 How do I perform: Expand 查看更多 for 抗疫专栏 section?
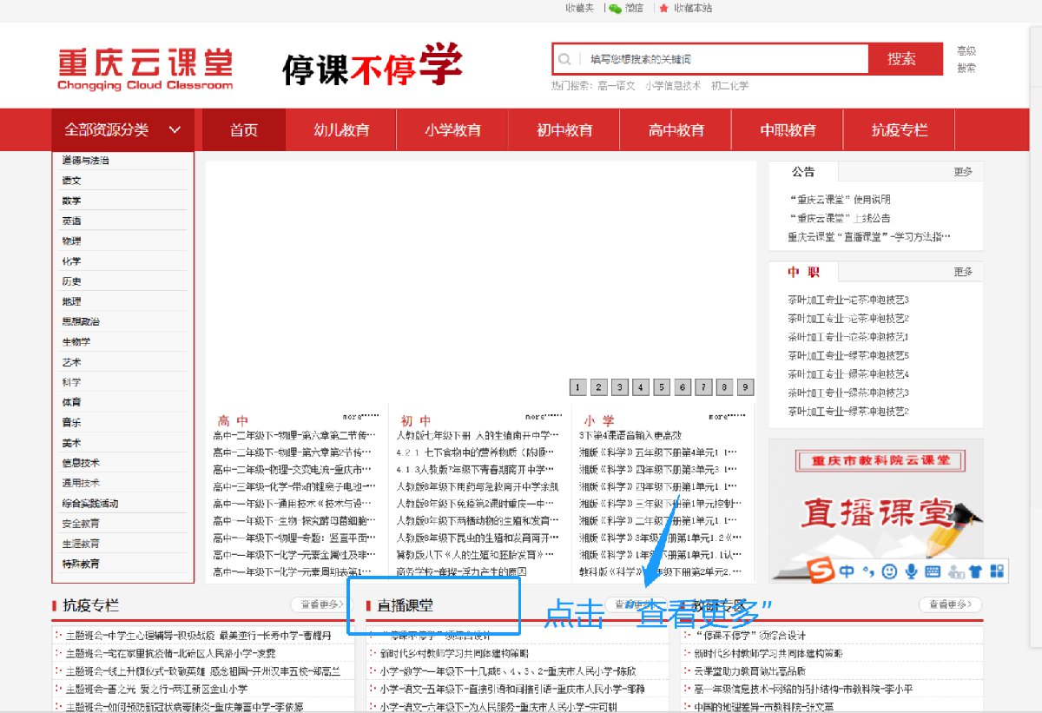coord(322,604)
